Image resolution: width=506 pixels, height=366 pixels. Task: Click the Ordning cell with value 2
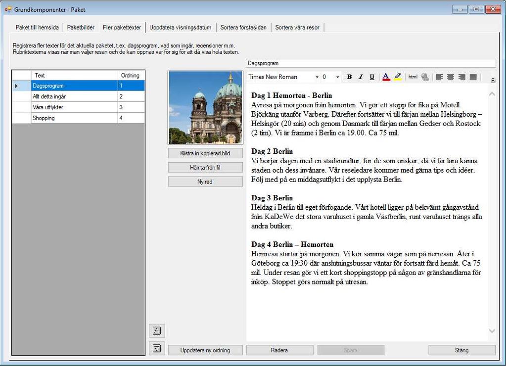[x=131, y=96]
